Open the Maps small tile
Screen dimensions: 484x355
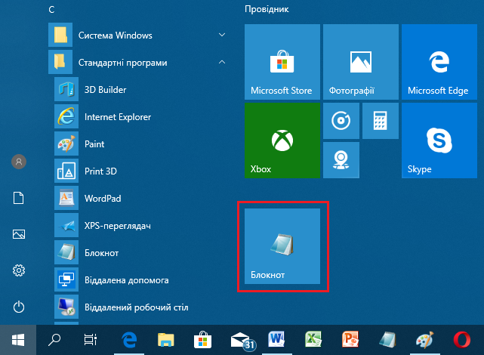tap(341, 160)
